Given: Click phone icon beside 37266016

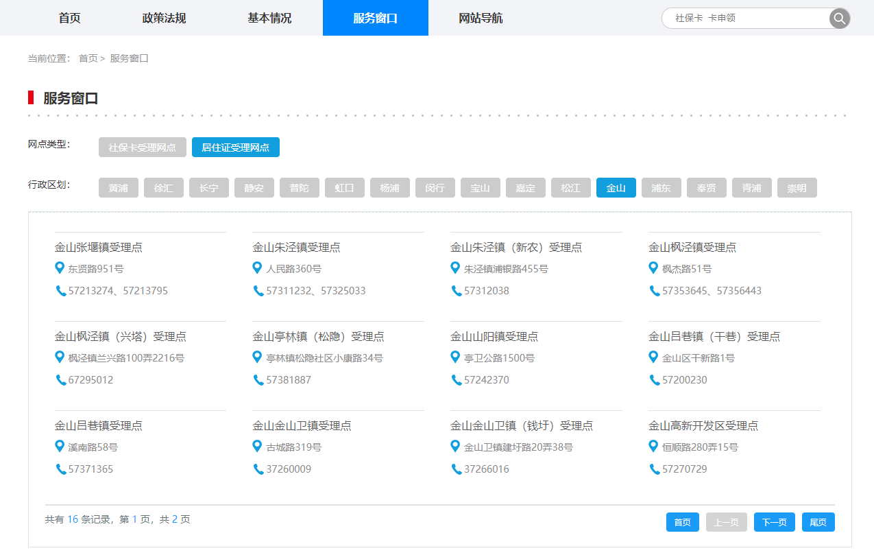Looking at the screenshot, I should tap(457, 469).
